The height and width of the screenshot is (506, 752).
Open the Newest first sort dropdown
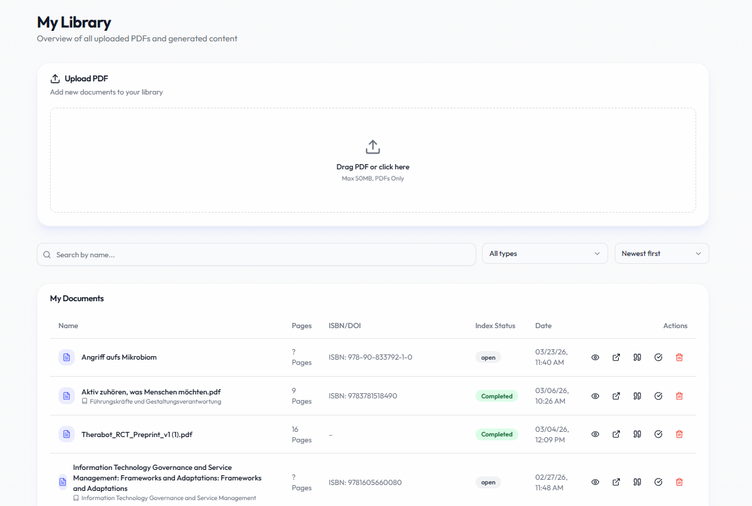click(x=661, y=254)
